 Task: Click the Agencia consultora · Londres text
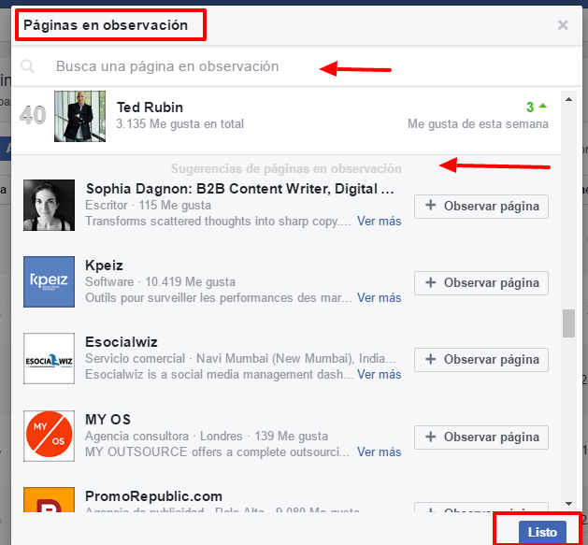(x=164, y=436)
